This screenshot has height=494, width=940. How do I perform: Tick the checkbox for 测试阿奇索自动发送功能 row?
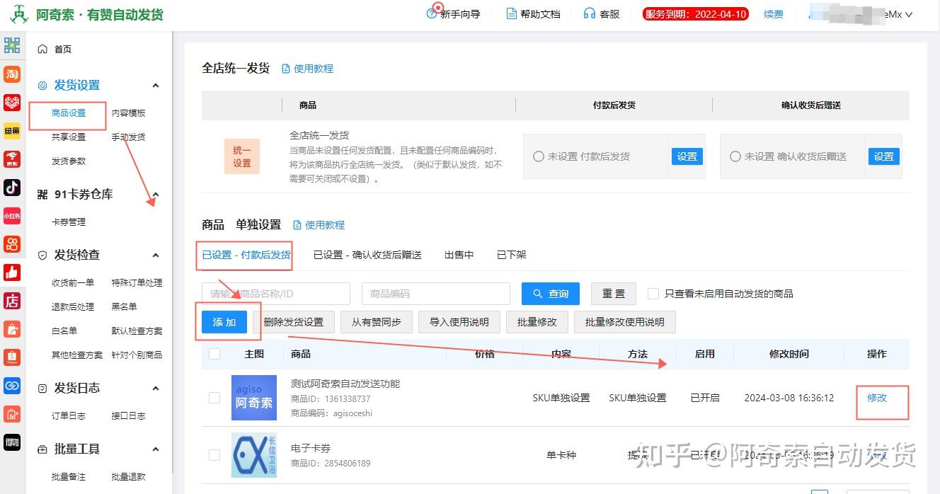(214, 398)
